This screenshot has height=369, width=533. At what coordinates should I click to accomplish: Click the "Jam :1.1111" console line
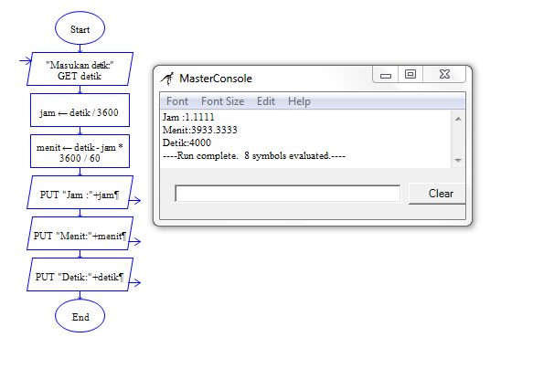coord(188,118)
